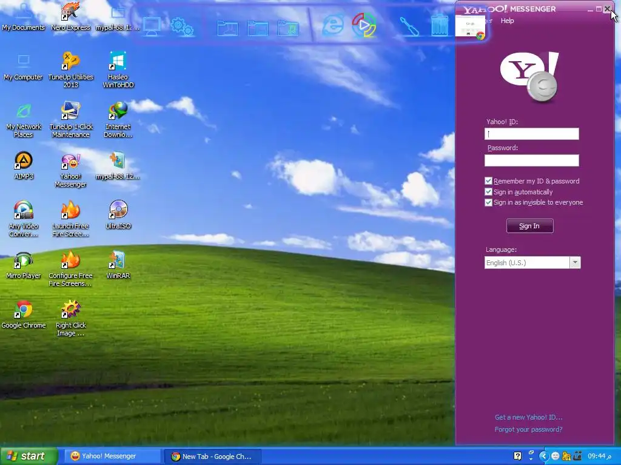Select the Any Video Converter desktop icon
Viewport: 621px width, 465px height.
pyautogui.click(x=24, y=219)
